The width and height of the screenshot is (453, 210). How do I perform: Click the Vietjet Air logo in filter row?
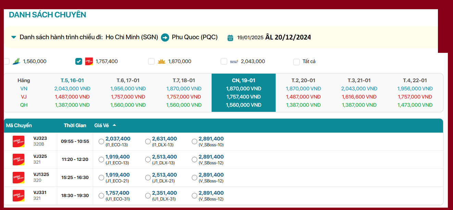click(89, 61)
